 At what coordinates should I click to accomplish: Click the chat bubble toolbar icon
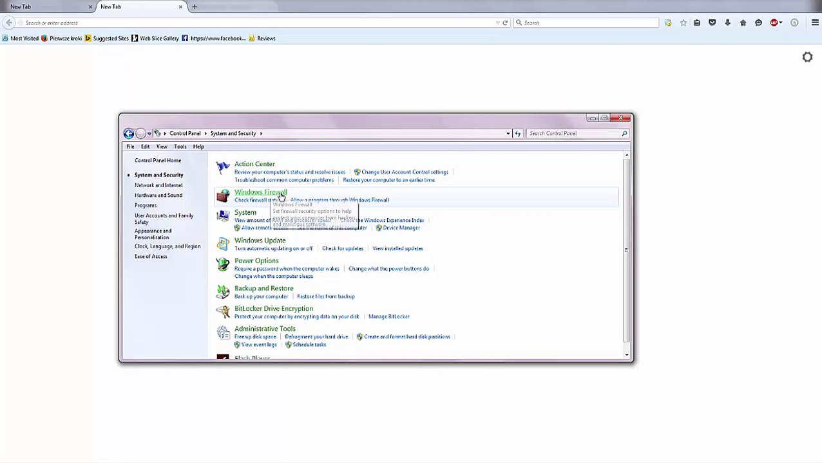click(x=759, y=23)
